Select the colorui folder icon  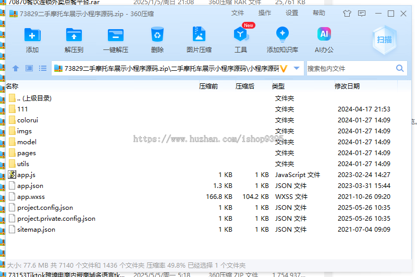coord(12,120)
